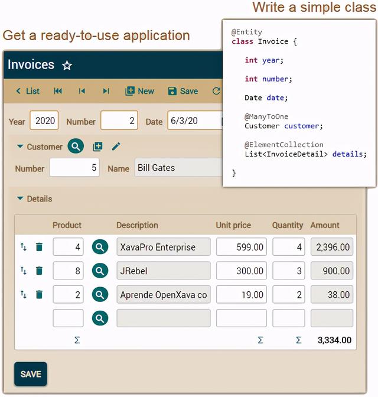378x397 pixels.
Task: Click the Year field with 2020
Action: coord(44,121)
